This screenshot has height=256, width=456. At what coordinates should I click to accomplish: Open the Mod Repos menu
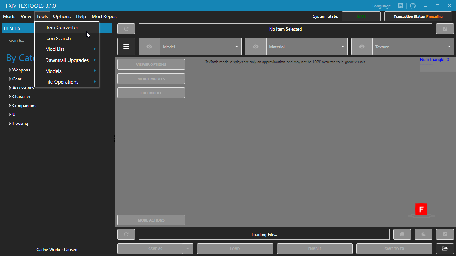click(x=104, y=16)
